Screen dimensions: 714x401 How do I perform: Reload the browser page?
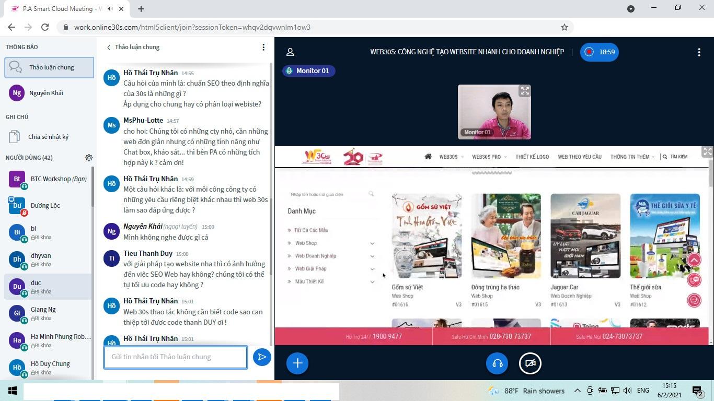(45, 27)
